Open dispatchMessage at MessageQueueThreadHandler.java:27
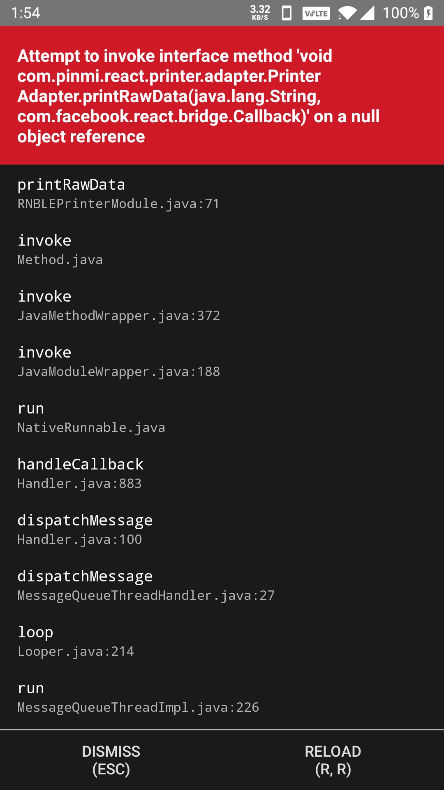 [146, 585]
